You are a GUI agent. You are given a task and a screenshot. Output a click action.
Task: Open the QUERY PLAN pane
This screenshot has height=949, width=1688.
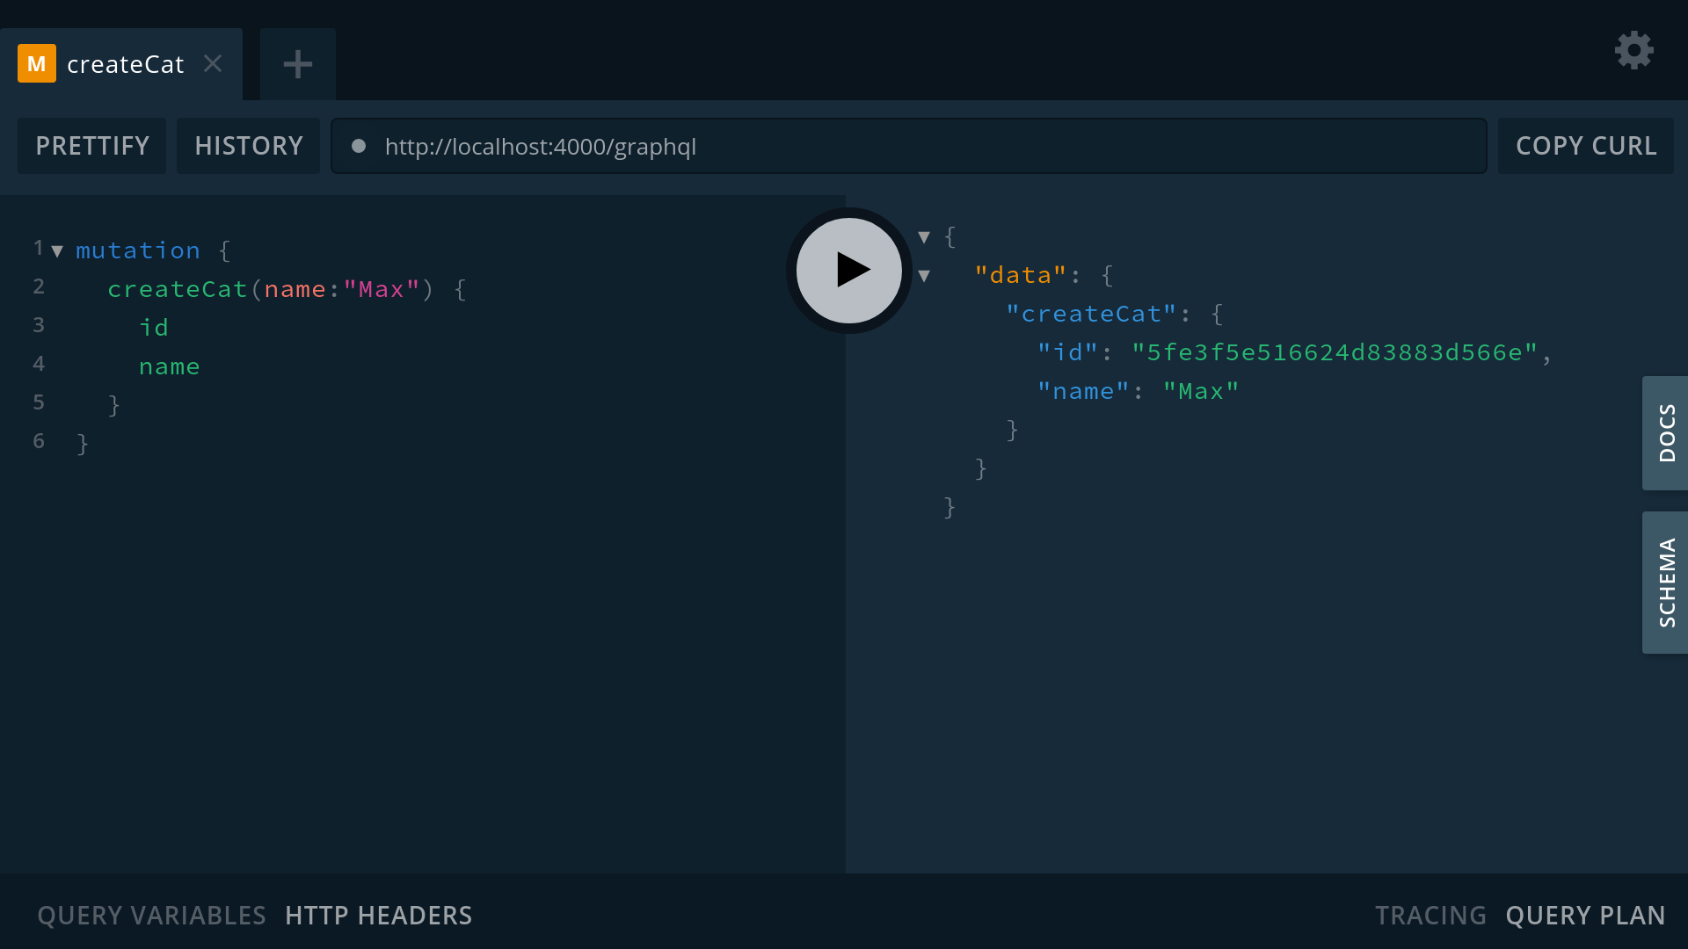(1586, 915)
